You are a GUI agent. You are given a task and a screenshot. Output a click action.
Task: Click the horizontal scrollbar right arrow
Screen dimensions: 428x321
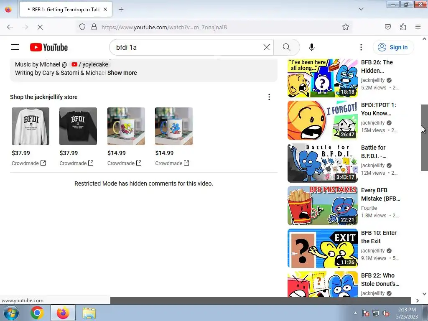[418, 301]
